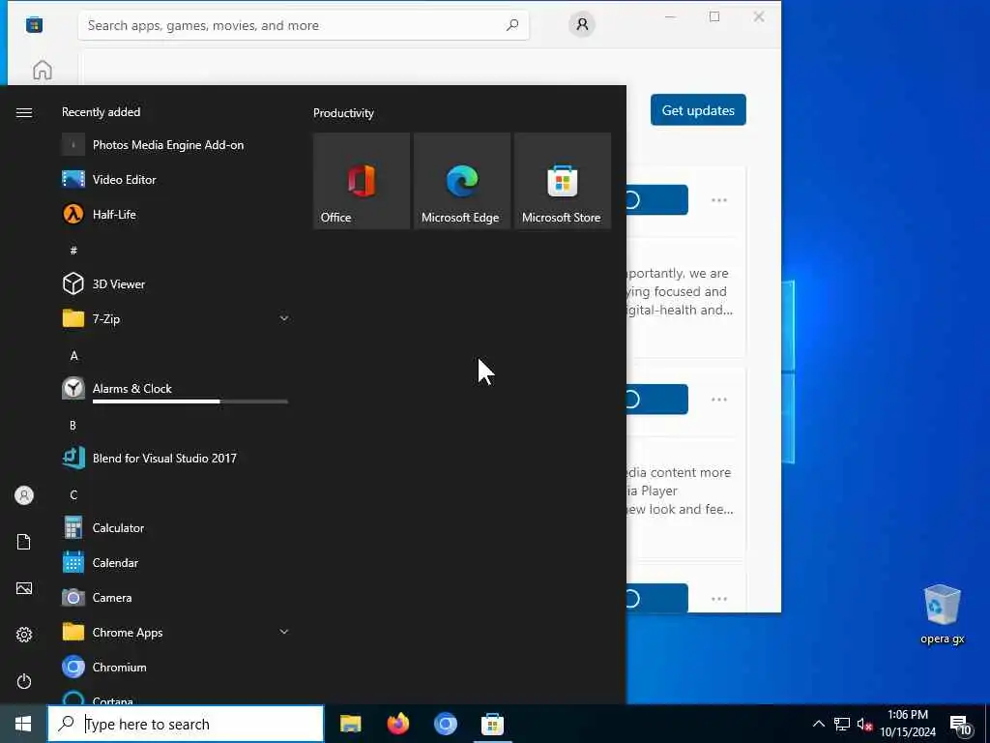Open Firefox from the taskbar
The width and height of the screenshot is (990, 743).
click(x=397, y=724)
